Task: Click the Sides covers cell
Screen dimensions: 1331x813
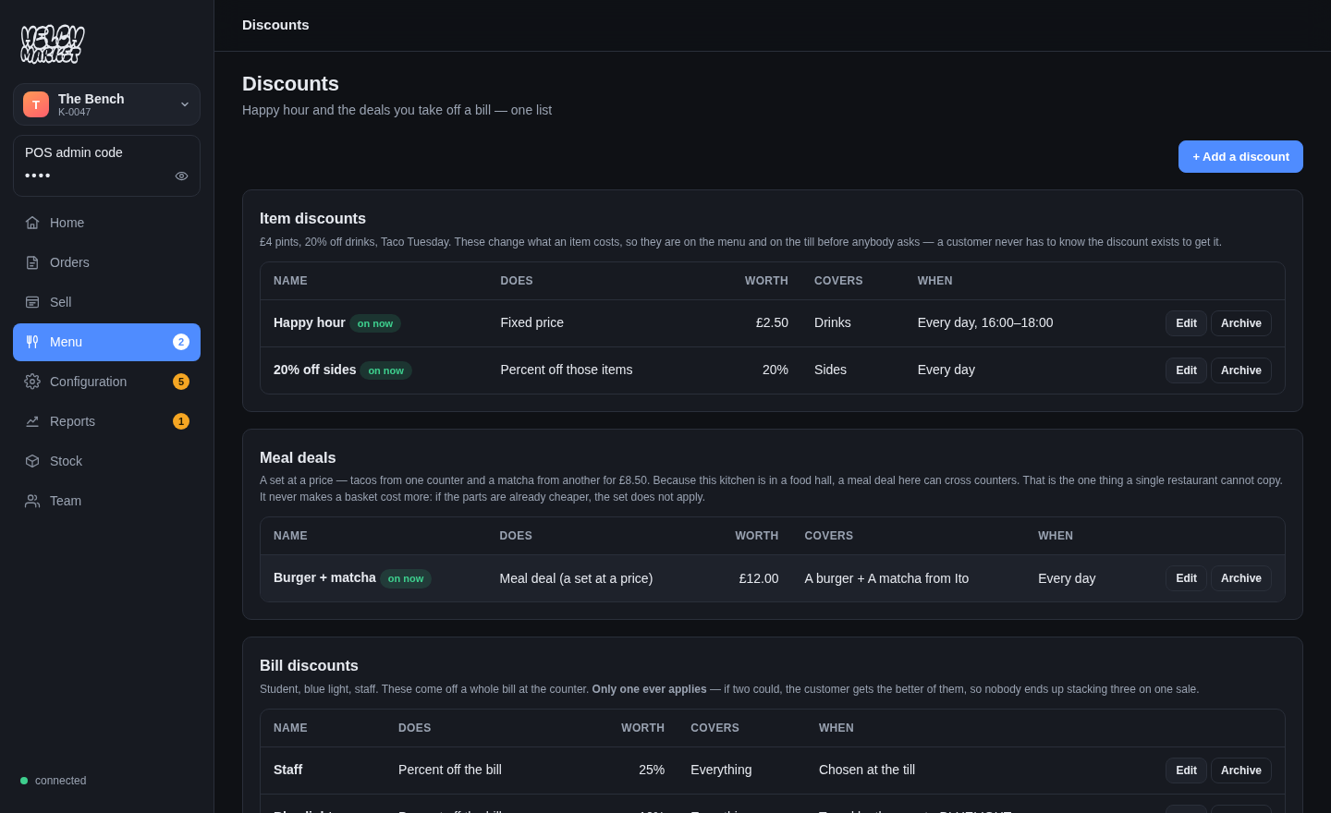Action: click(830, 370)
